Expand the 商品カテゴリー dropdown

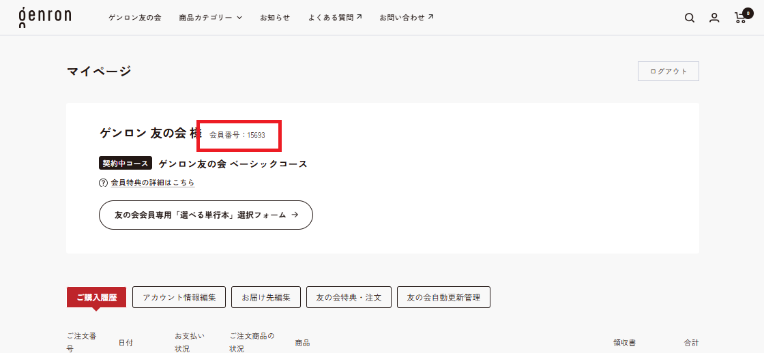click(211, 18)
